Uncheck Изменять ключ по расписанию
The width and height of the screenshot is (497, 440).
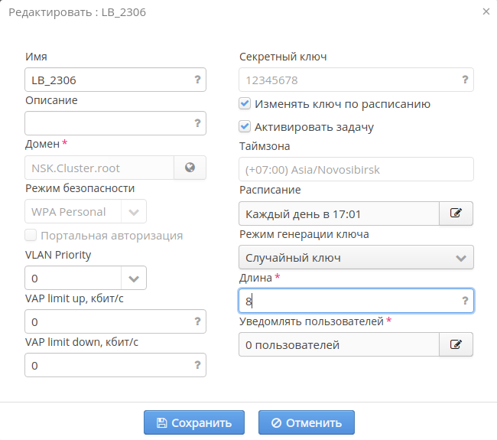pyautogui.click(x=245, y=104)
